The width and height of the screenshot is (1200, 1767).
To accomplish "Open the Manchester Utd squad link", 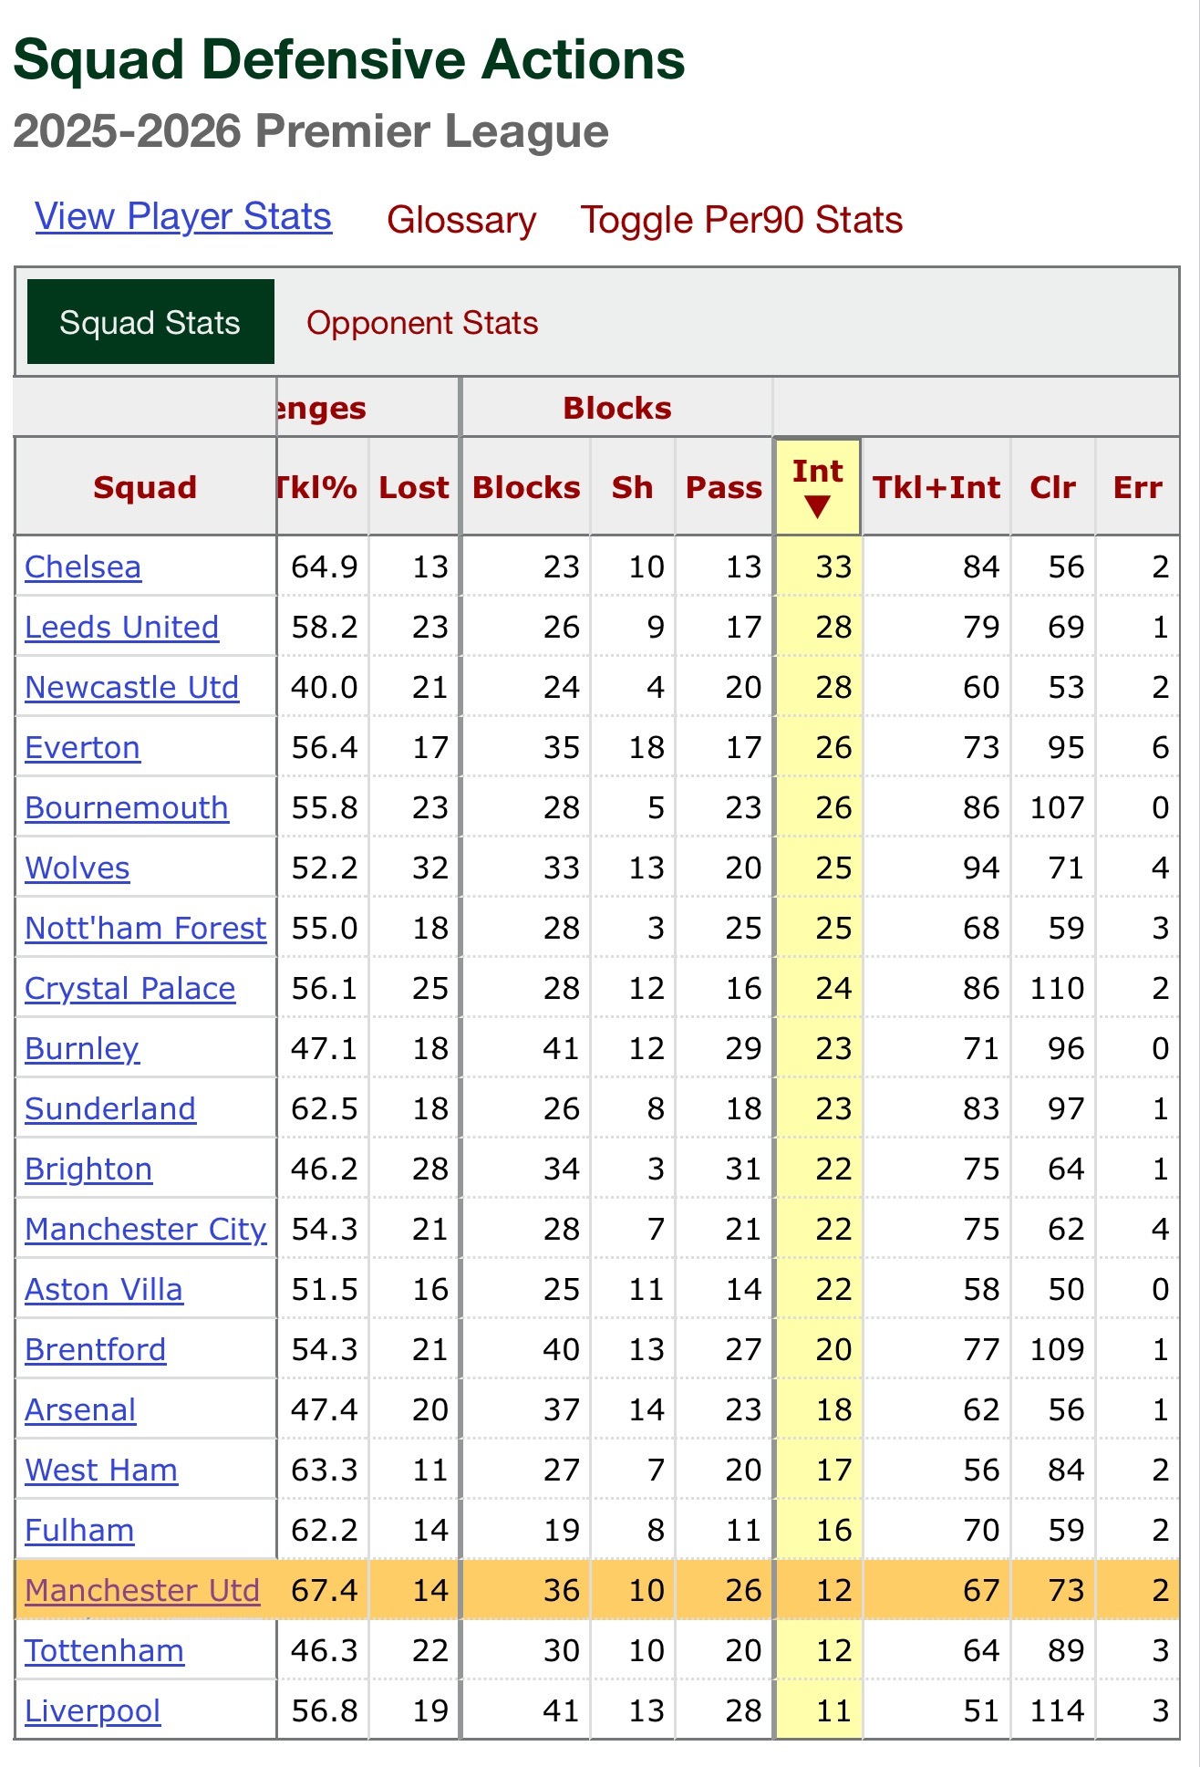I will pos(142,1590).
